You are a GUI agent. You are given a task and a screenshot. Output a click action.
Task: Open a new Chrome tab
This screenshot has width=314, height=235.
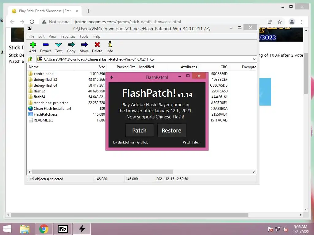pos(88,11)
